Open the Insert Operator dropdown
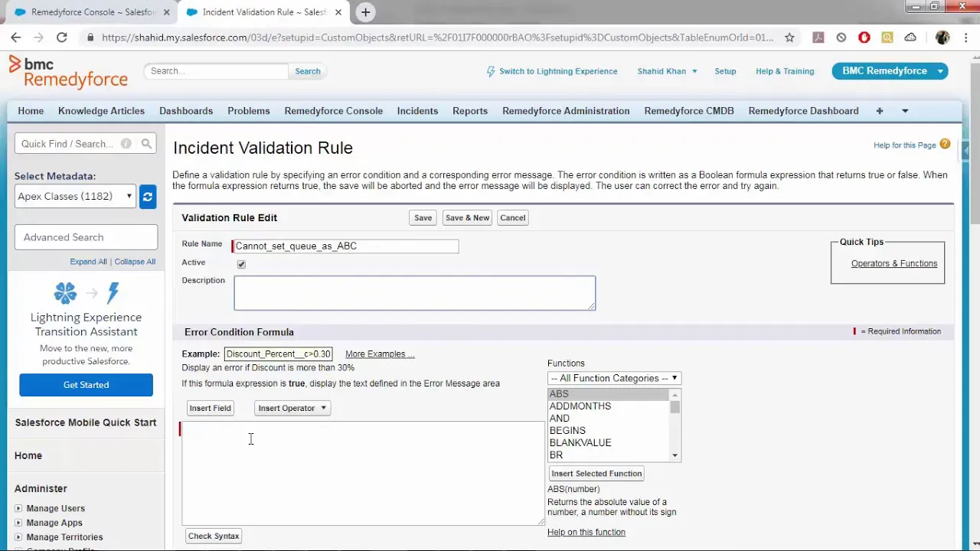The image size is (980, 551). 292,408
